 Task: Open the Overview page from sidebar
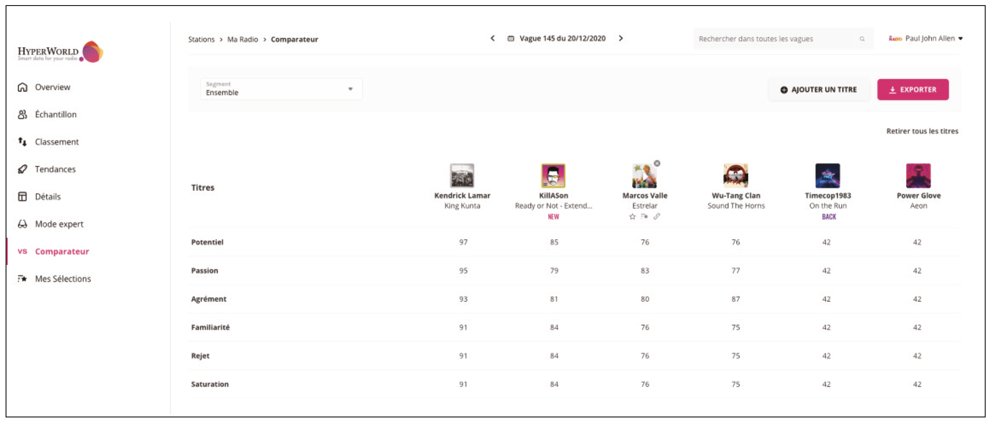point(52,87)
